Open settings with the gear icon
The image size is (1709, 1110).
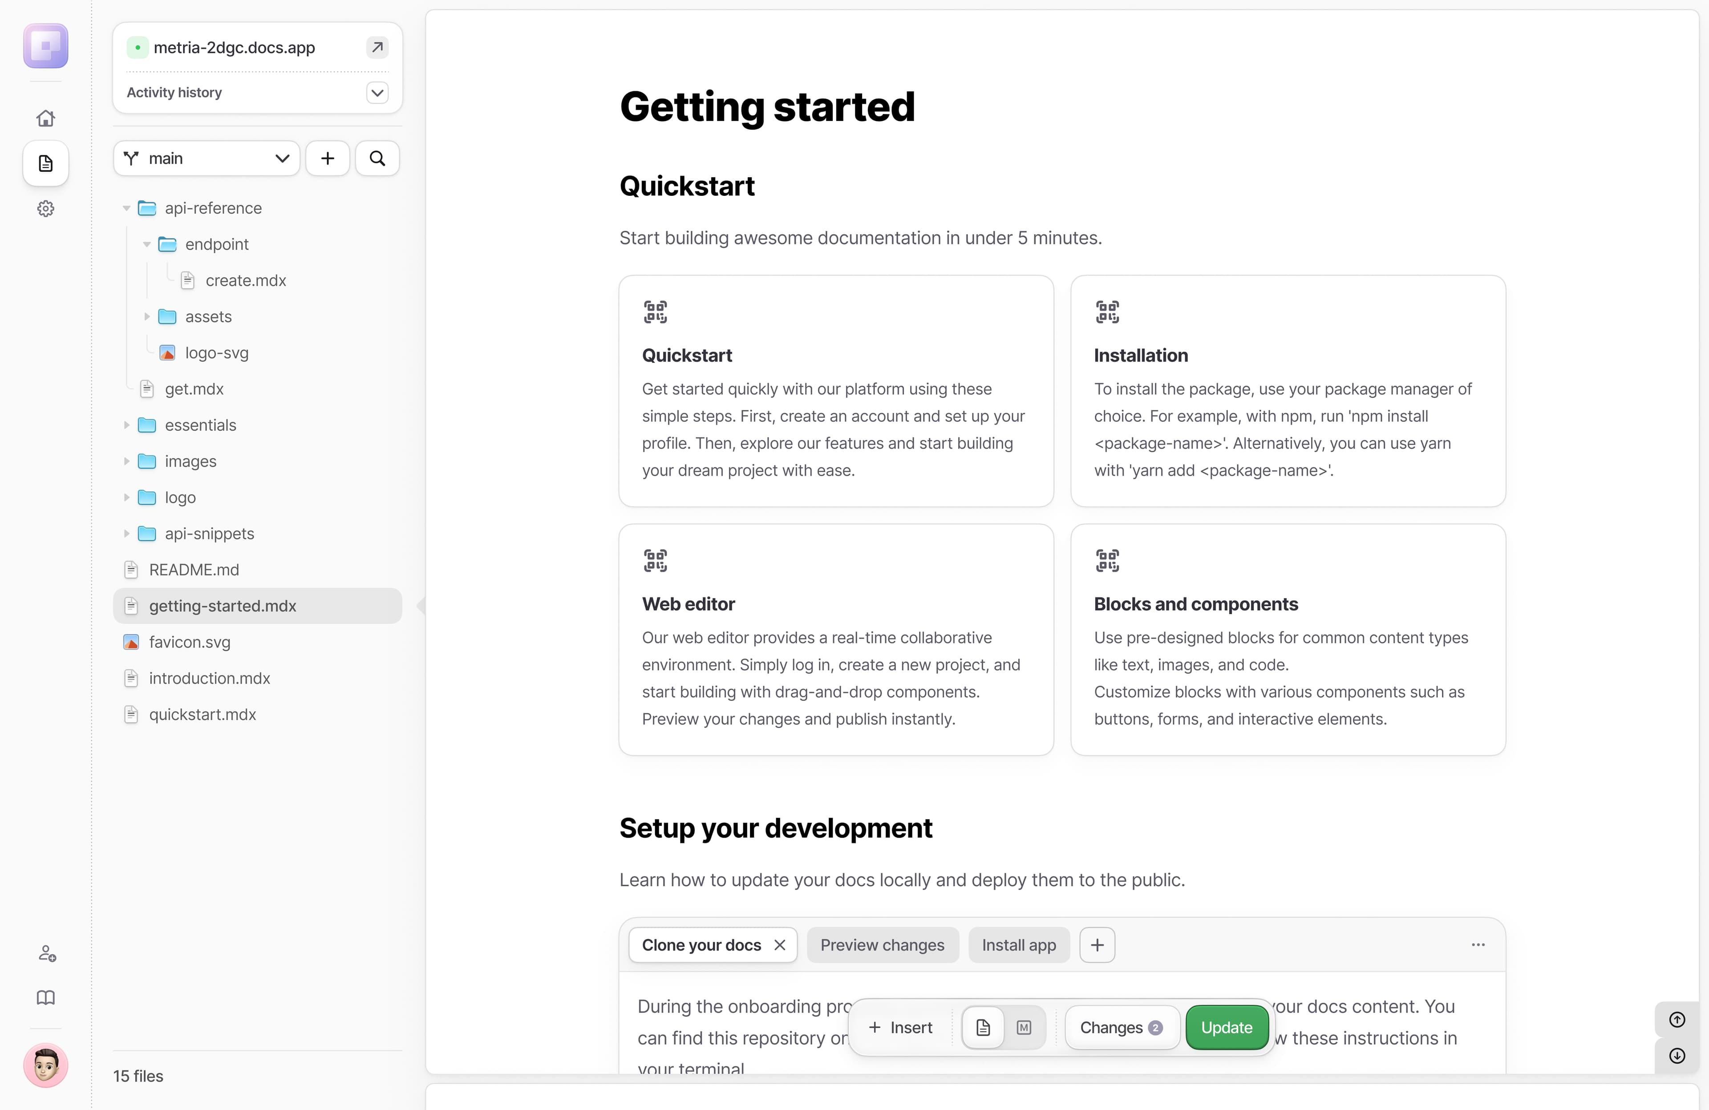click(x=45, y=208)
